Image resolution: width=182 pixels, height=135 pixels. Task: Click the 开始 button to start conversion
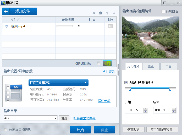pos(80,130)
